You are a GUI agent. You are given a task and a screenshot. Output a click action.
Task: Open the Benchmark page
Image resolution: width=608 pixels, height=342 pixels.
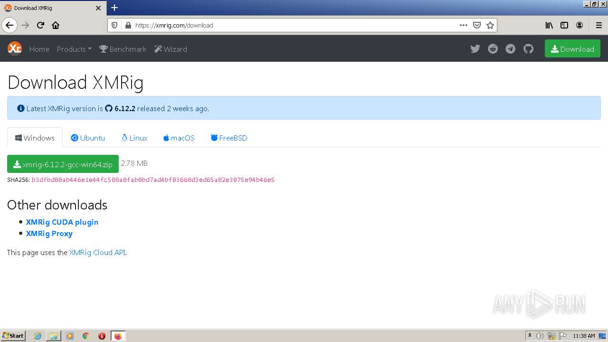[123, 49]
